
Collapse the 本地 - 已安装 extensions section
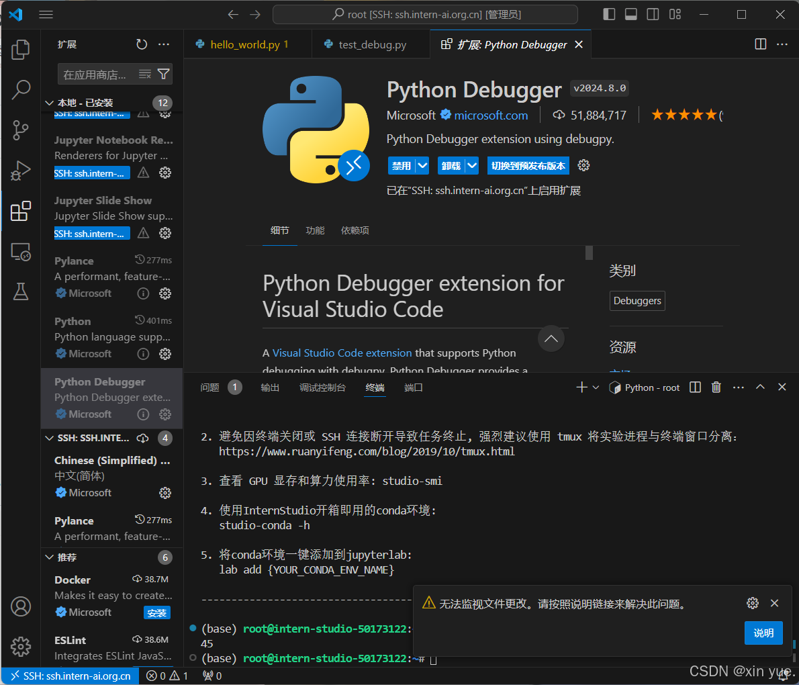[x=49, y=103]
